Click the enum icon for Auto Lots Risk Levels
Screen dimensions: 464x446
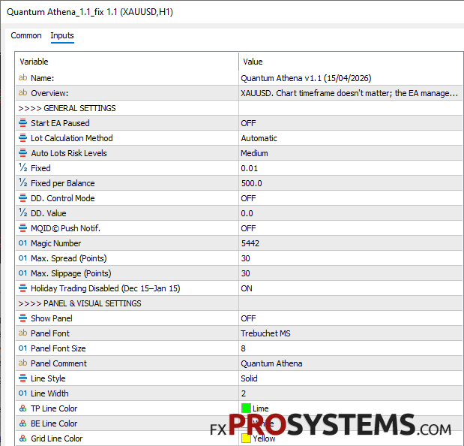22,153
